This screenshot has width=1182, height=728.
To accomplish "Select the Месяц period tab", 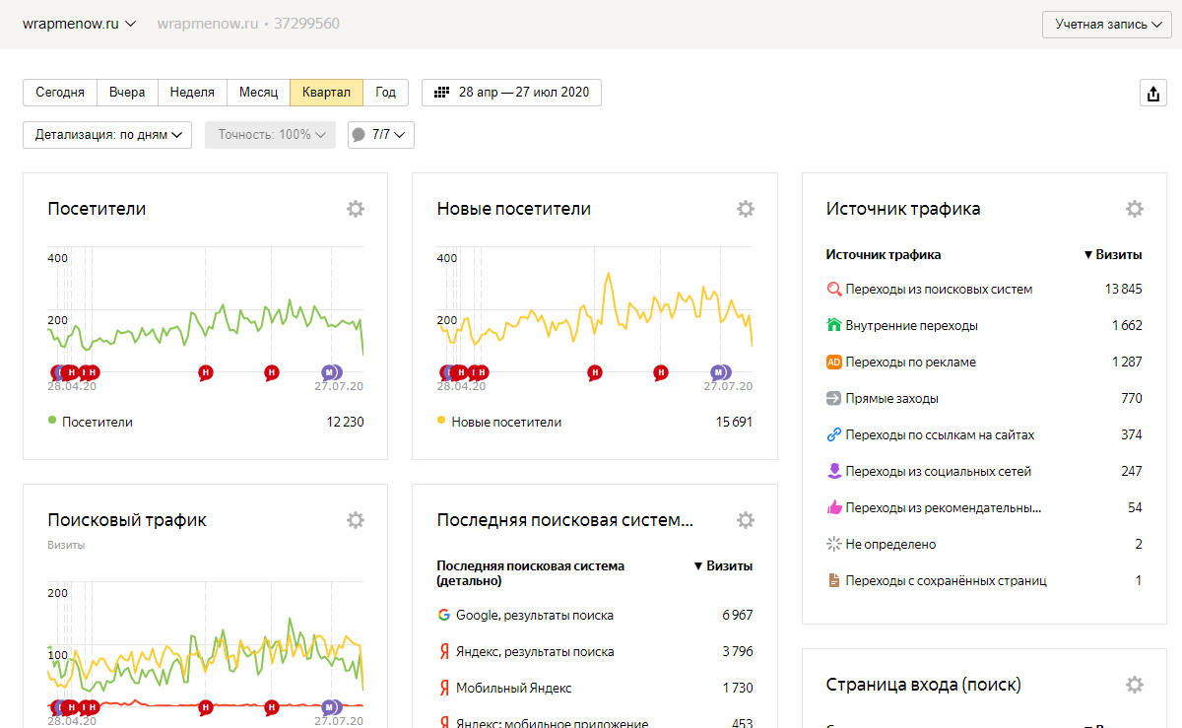I will pos(258,93).
